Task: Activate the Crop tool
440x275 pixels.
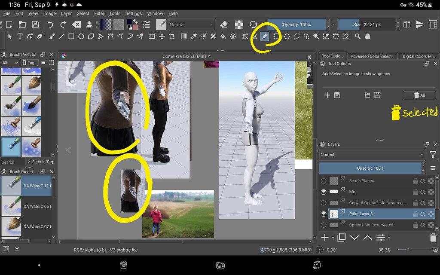Action: [171, 36]
